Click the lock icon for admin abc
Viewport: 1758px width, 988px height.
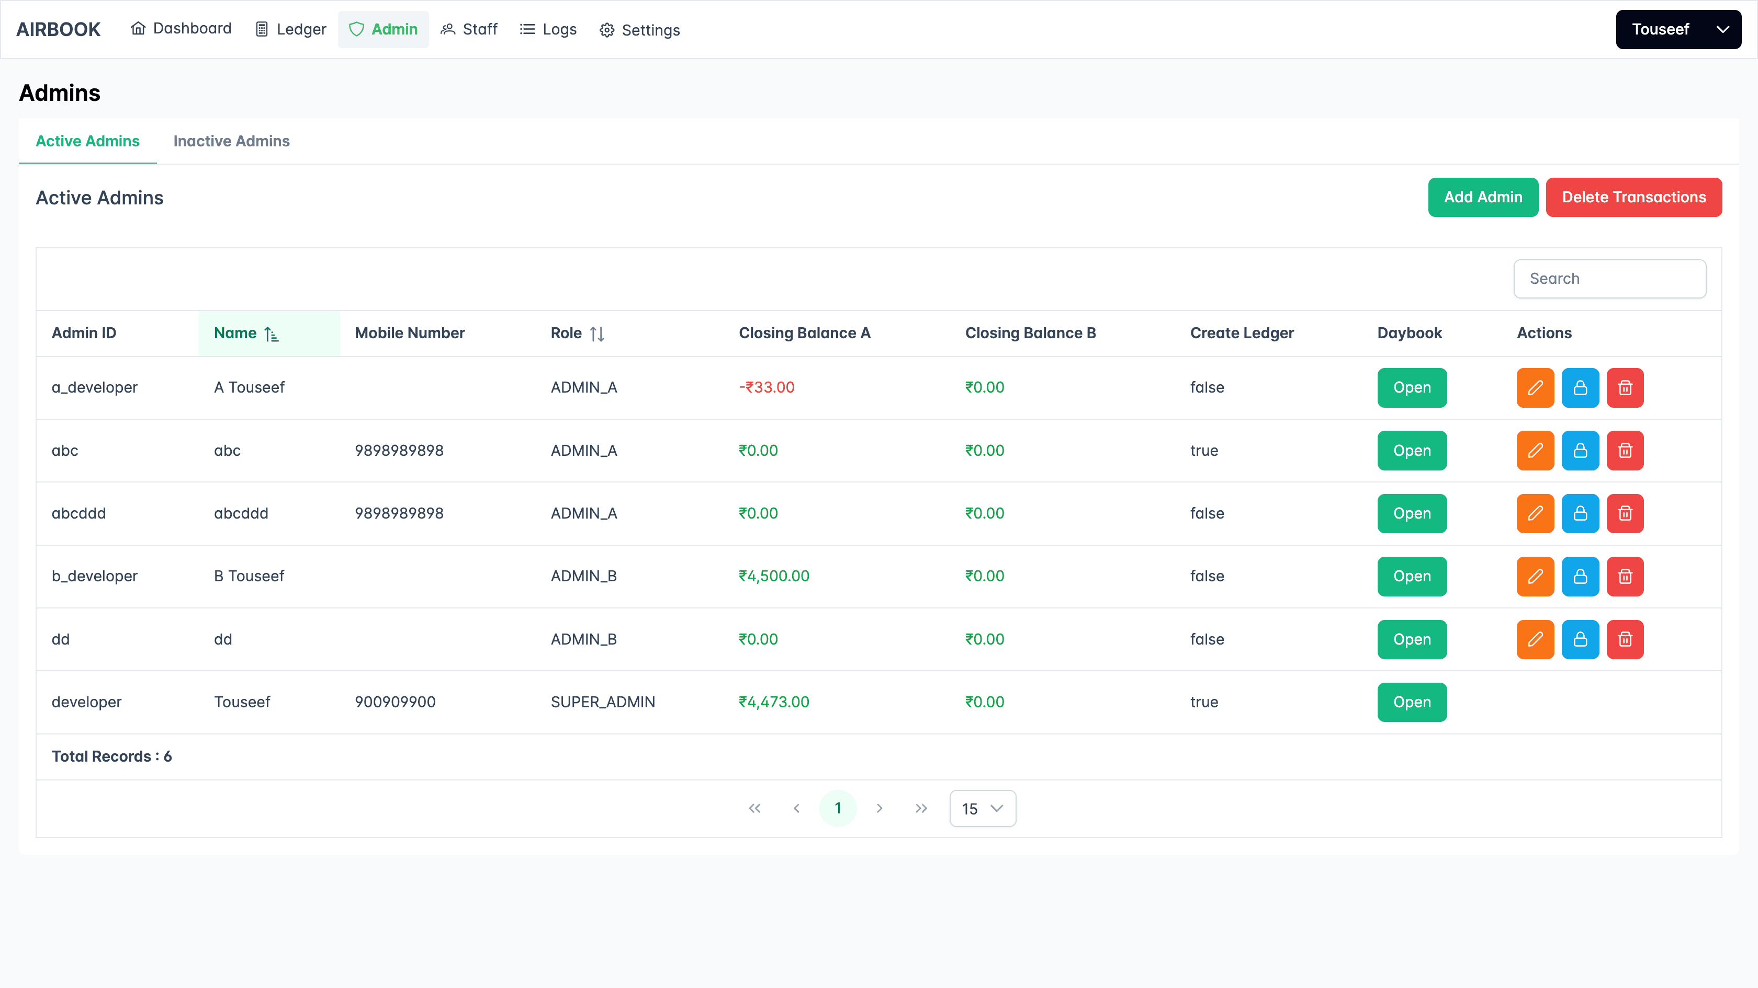(x=1580, y=450)
